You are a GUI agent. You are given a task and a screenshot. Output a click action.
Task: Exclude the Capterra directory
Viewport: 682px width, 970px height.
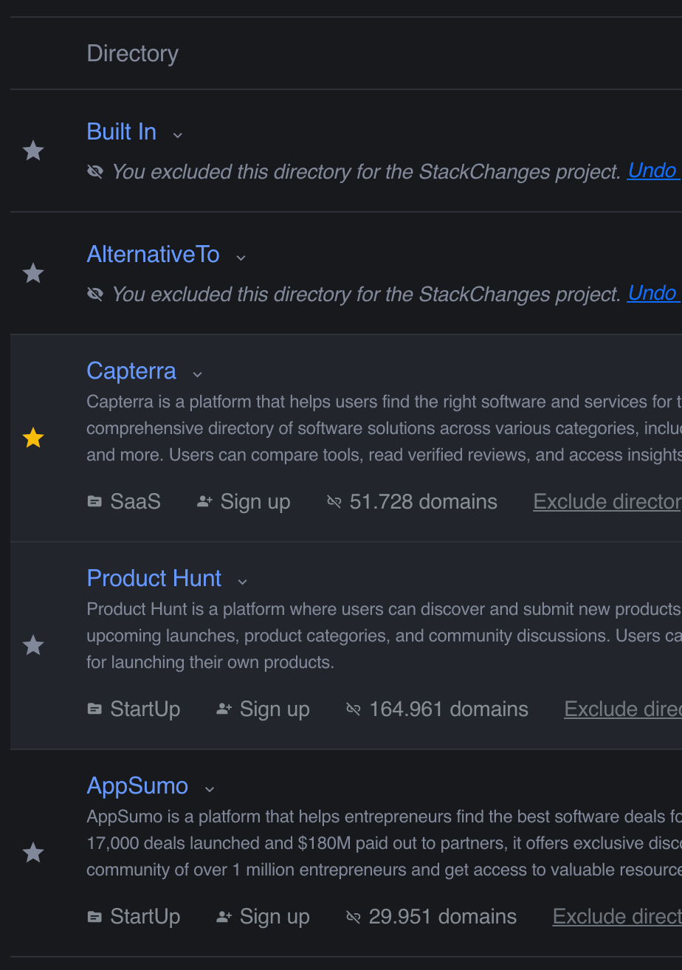(x=607, y=502)
